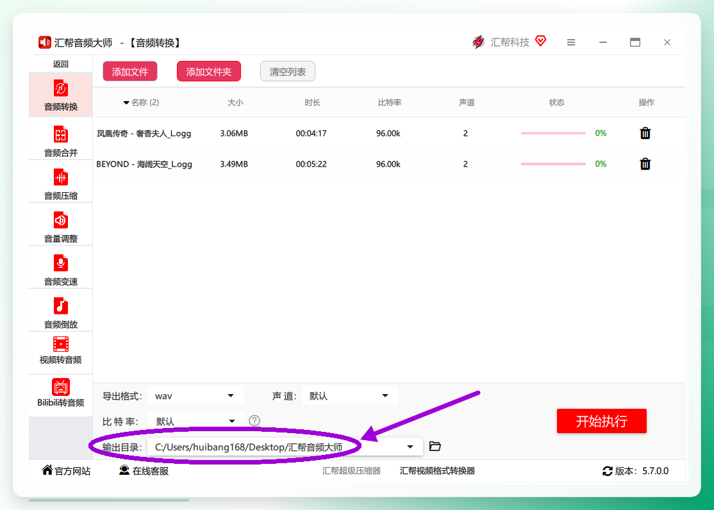This screenshot has width=714, height=510.
Task: Select file name BEYOND - 海阔天空_L.ogg
Action: (x=144, y=164)
